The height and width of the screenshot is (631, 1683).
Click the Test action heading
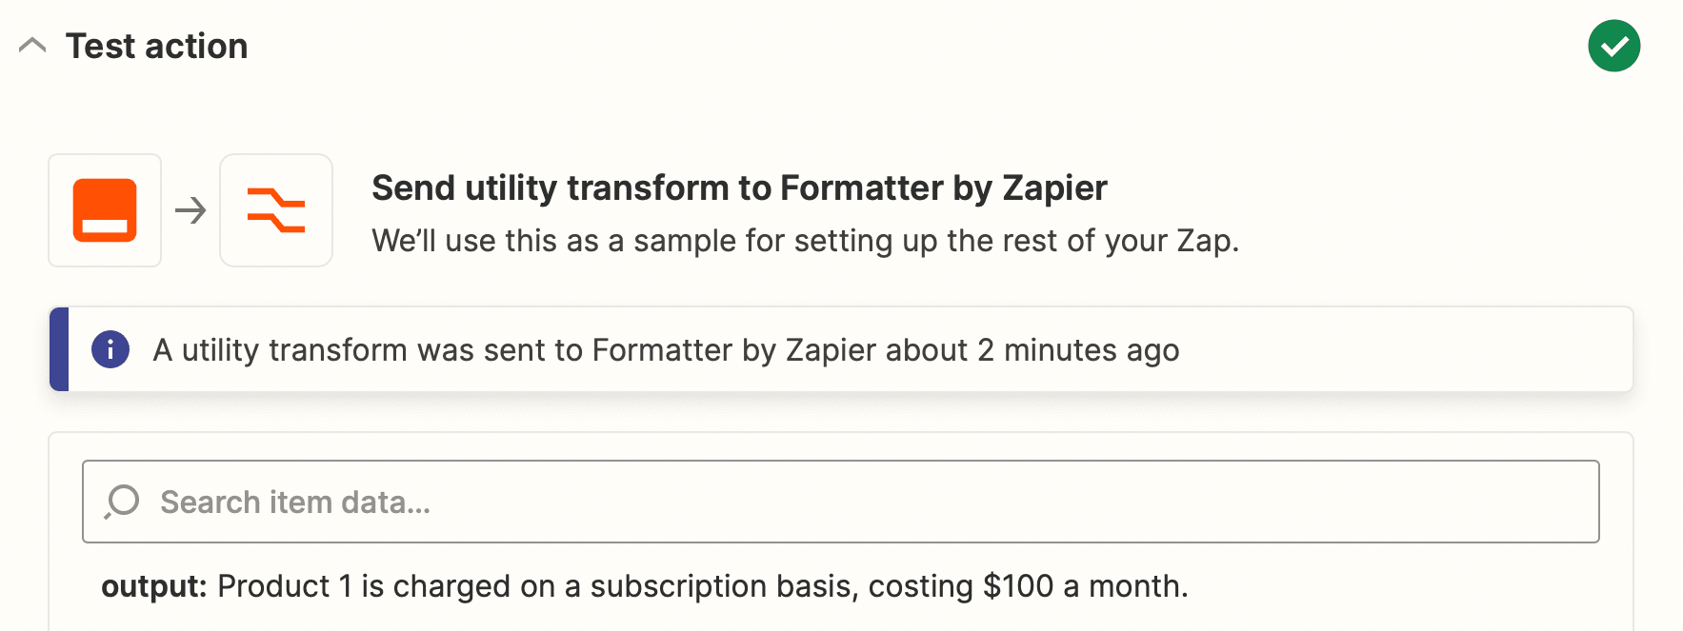coord(156,46)
